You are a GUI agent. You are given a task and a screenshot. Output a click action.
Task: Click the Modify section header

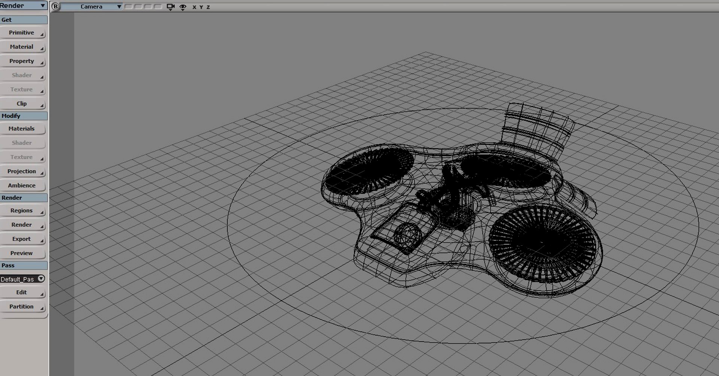(x=24, y=116)
